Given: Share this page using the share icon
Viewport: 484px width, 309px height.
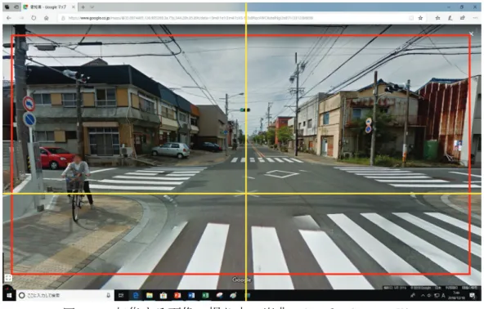Looking at the screenshot, I should (463, 18).
